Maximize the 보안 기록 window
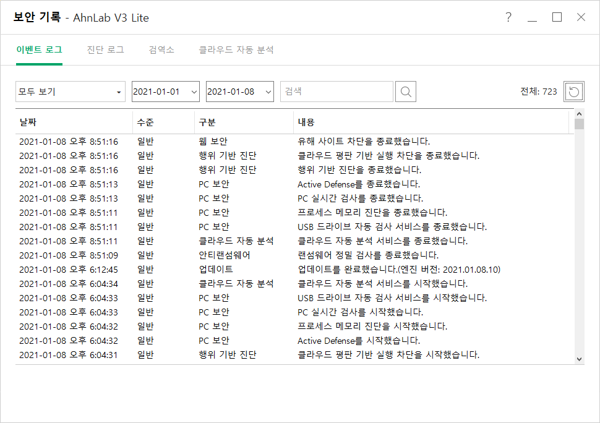 pyautogui.click(x=557, y=17)
